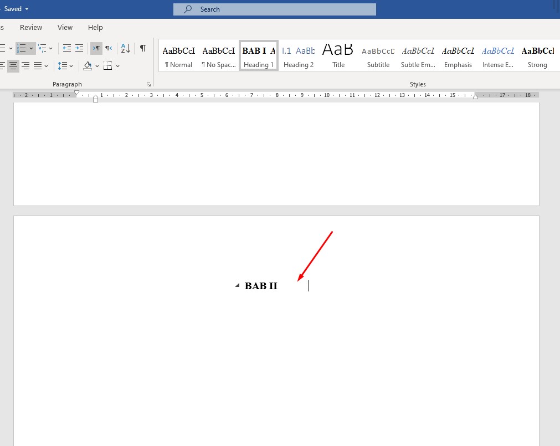Toggle right-to-left text direction
The width and height of the screenshot is (560, 446).
click(x=109, y=48)
